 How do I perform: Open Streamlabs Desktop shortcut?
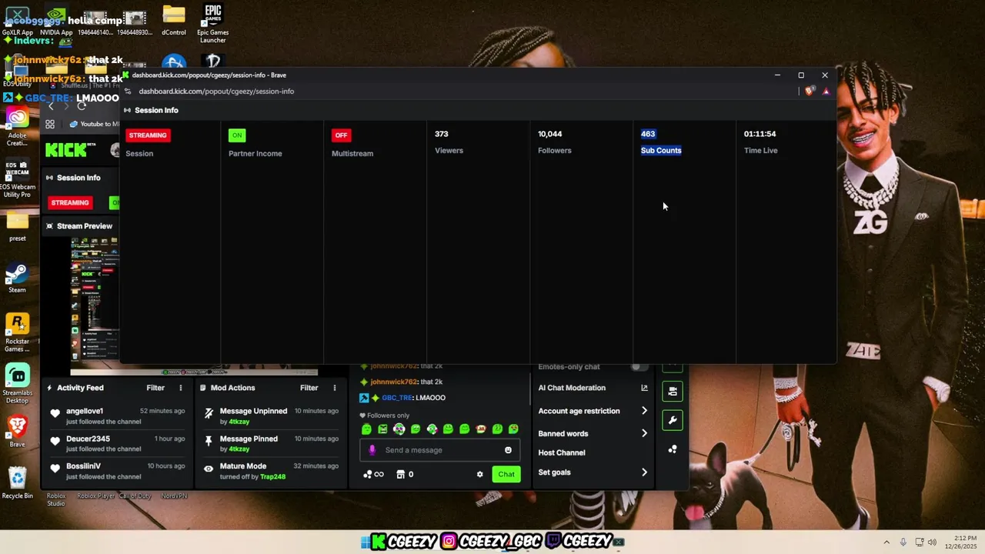pyautogui.click(x=17, y=384)
